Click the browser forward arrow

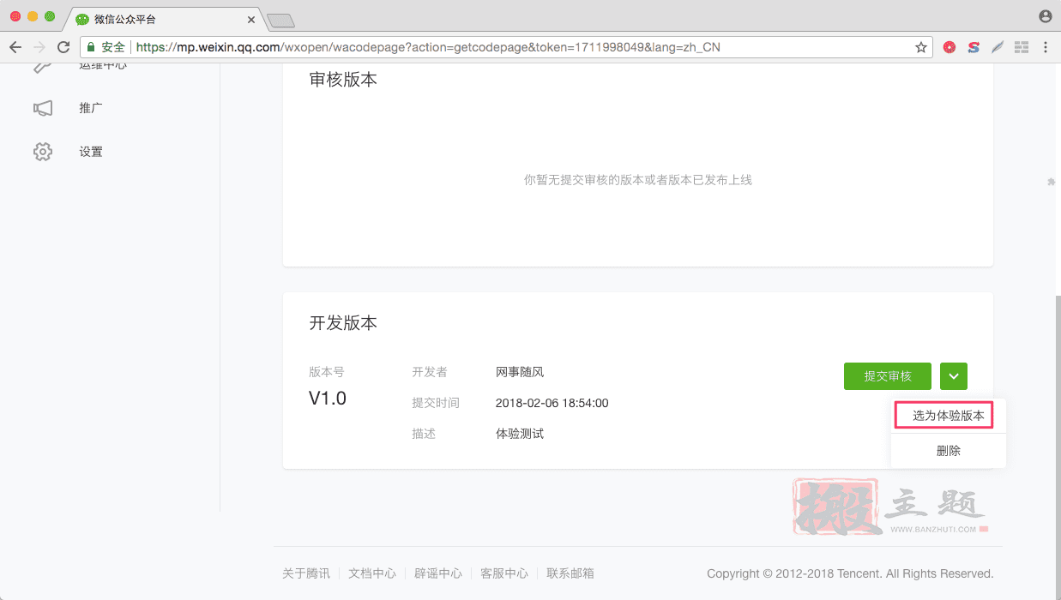pyautogui.click(x=39, y=47)
